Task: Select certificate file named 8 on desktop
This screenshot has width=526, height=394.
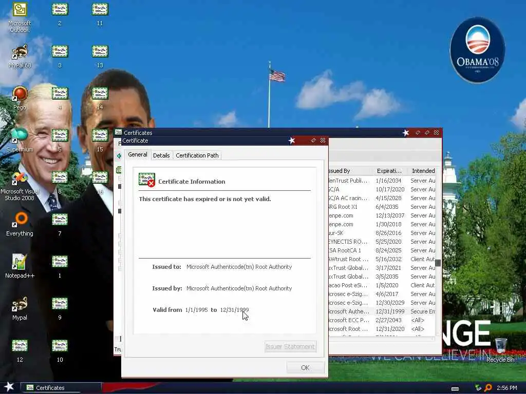Action: [60, 183]
